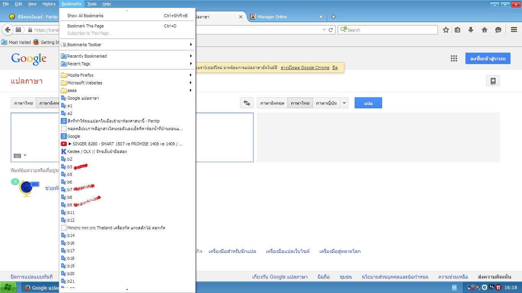Open the View menu
This screenshot has height=293, width=522.
(32, 4)
